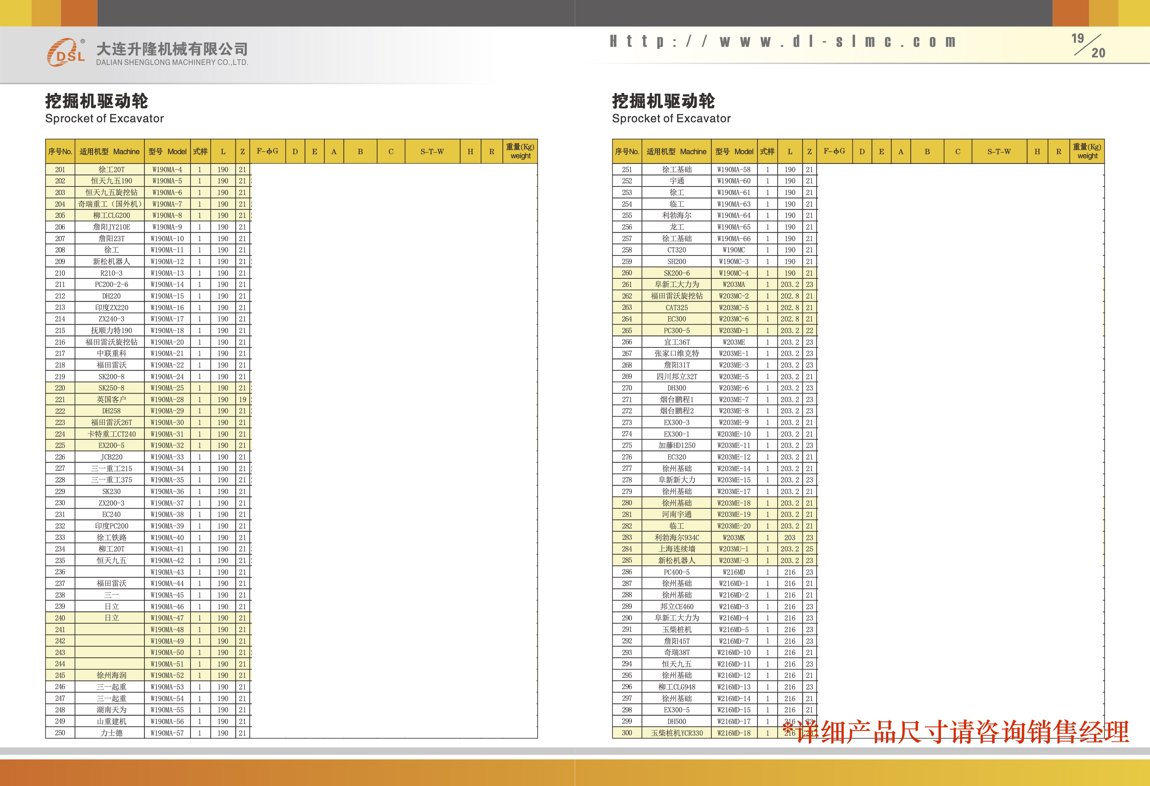Screen dimensions: 1150x786
Task: Select machine cell 柳工CLG948
Action: (x=676, y=687)
